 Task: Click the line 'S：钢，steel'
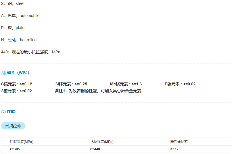[x=13, y=3]
